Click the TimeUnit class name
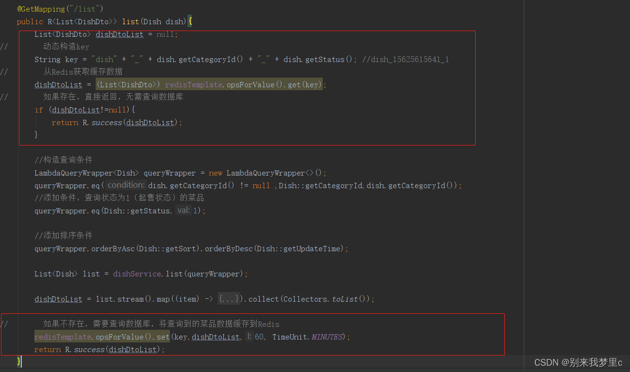This screenshot has width=630, height=372. click(289, 337)
